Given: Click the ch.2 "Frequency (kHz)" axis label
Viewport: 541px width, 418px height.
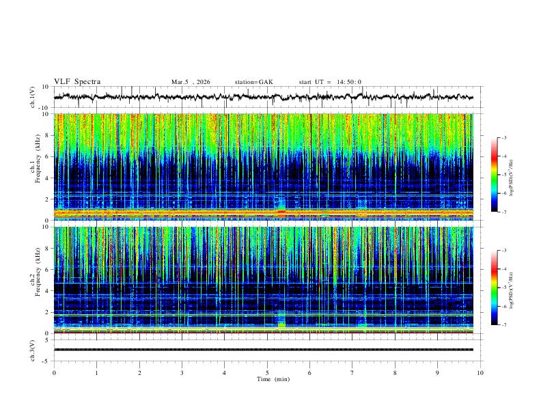Looking at the screenshot, I should coord(38,272).
